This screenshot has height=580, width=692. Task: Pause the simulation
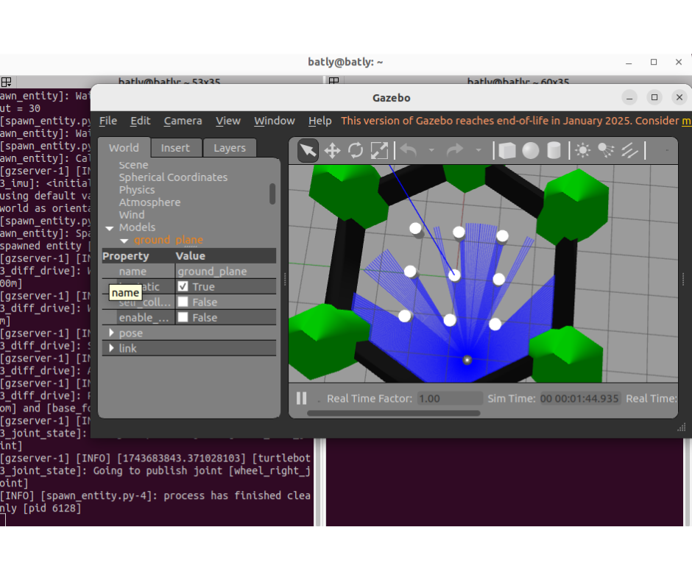(x=301, y=398)
